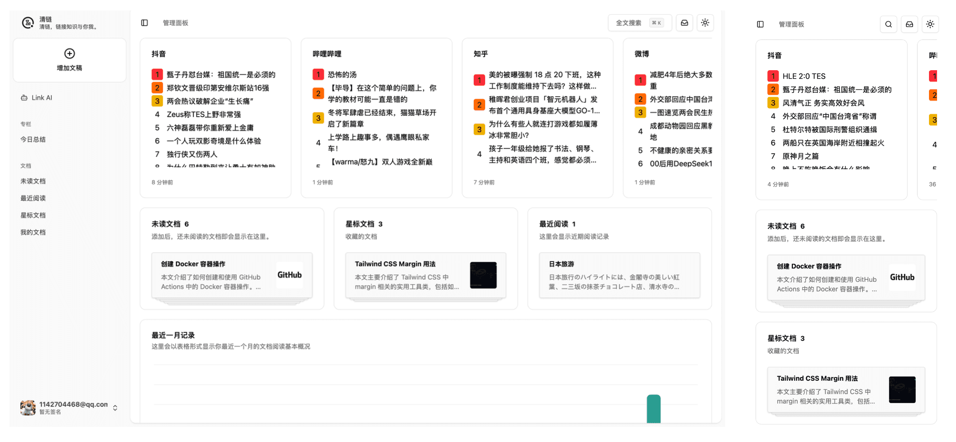Open 知乎 item 稚晖君创业项目「智元机器人」

[x=544, y=105]
